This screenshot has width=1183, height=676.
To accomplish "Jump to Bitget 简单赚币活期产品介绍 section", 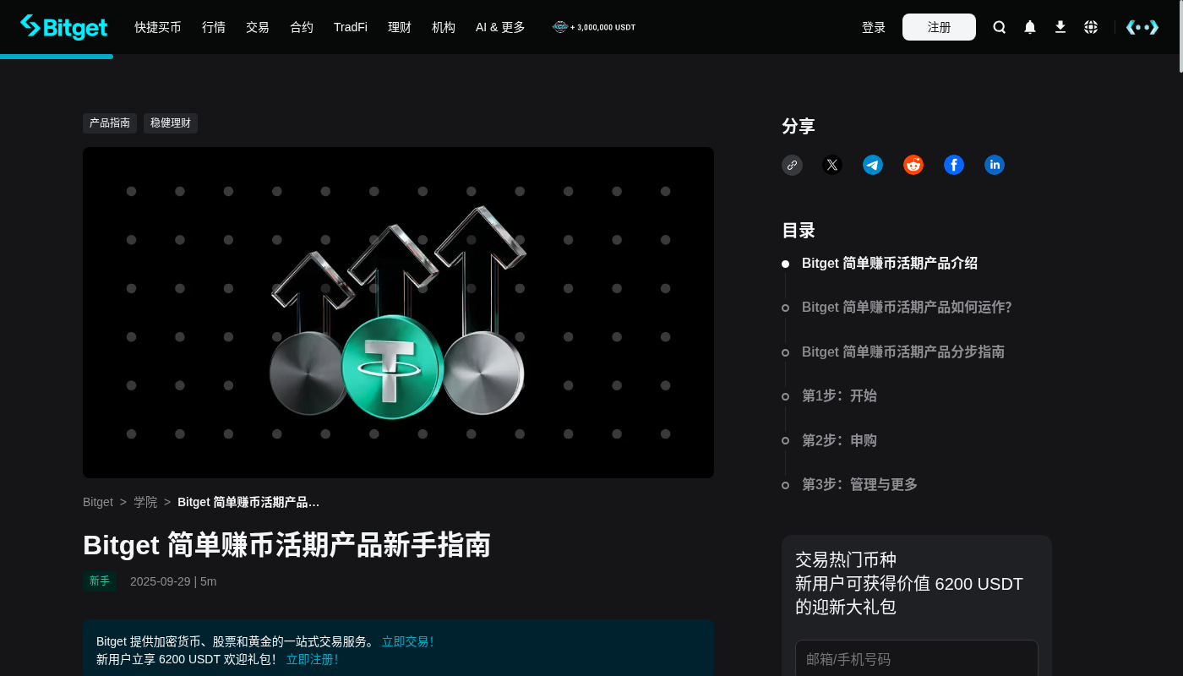I will tap(890, 263).
